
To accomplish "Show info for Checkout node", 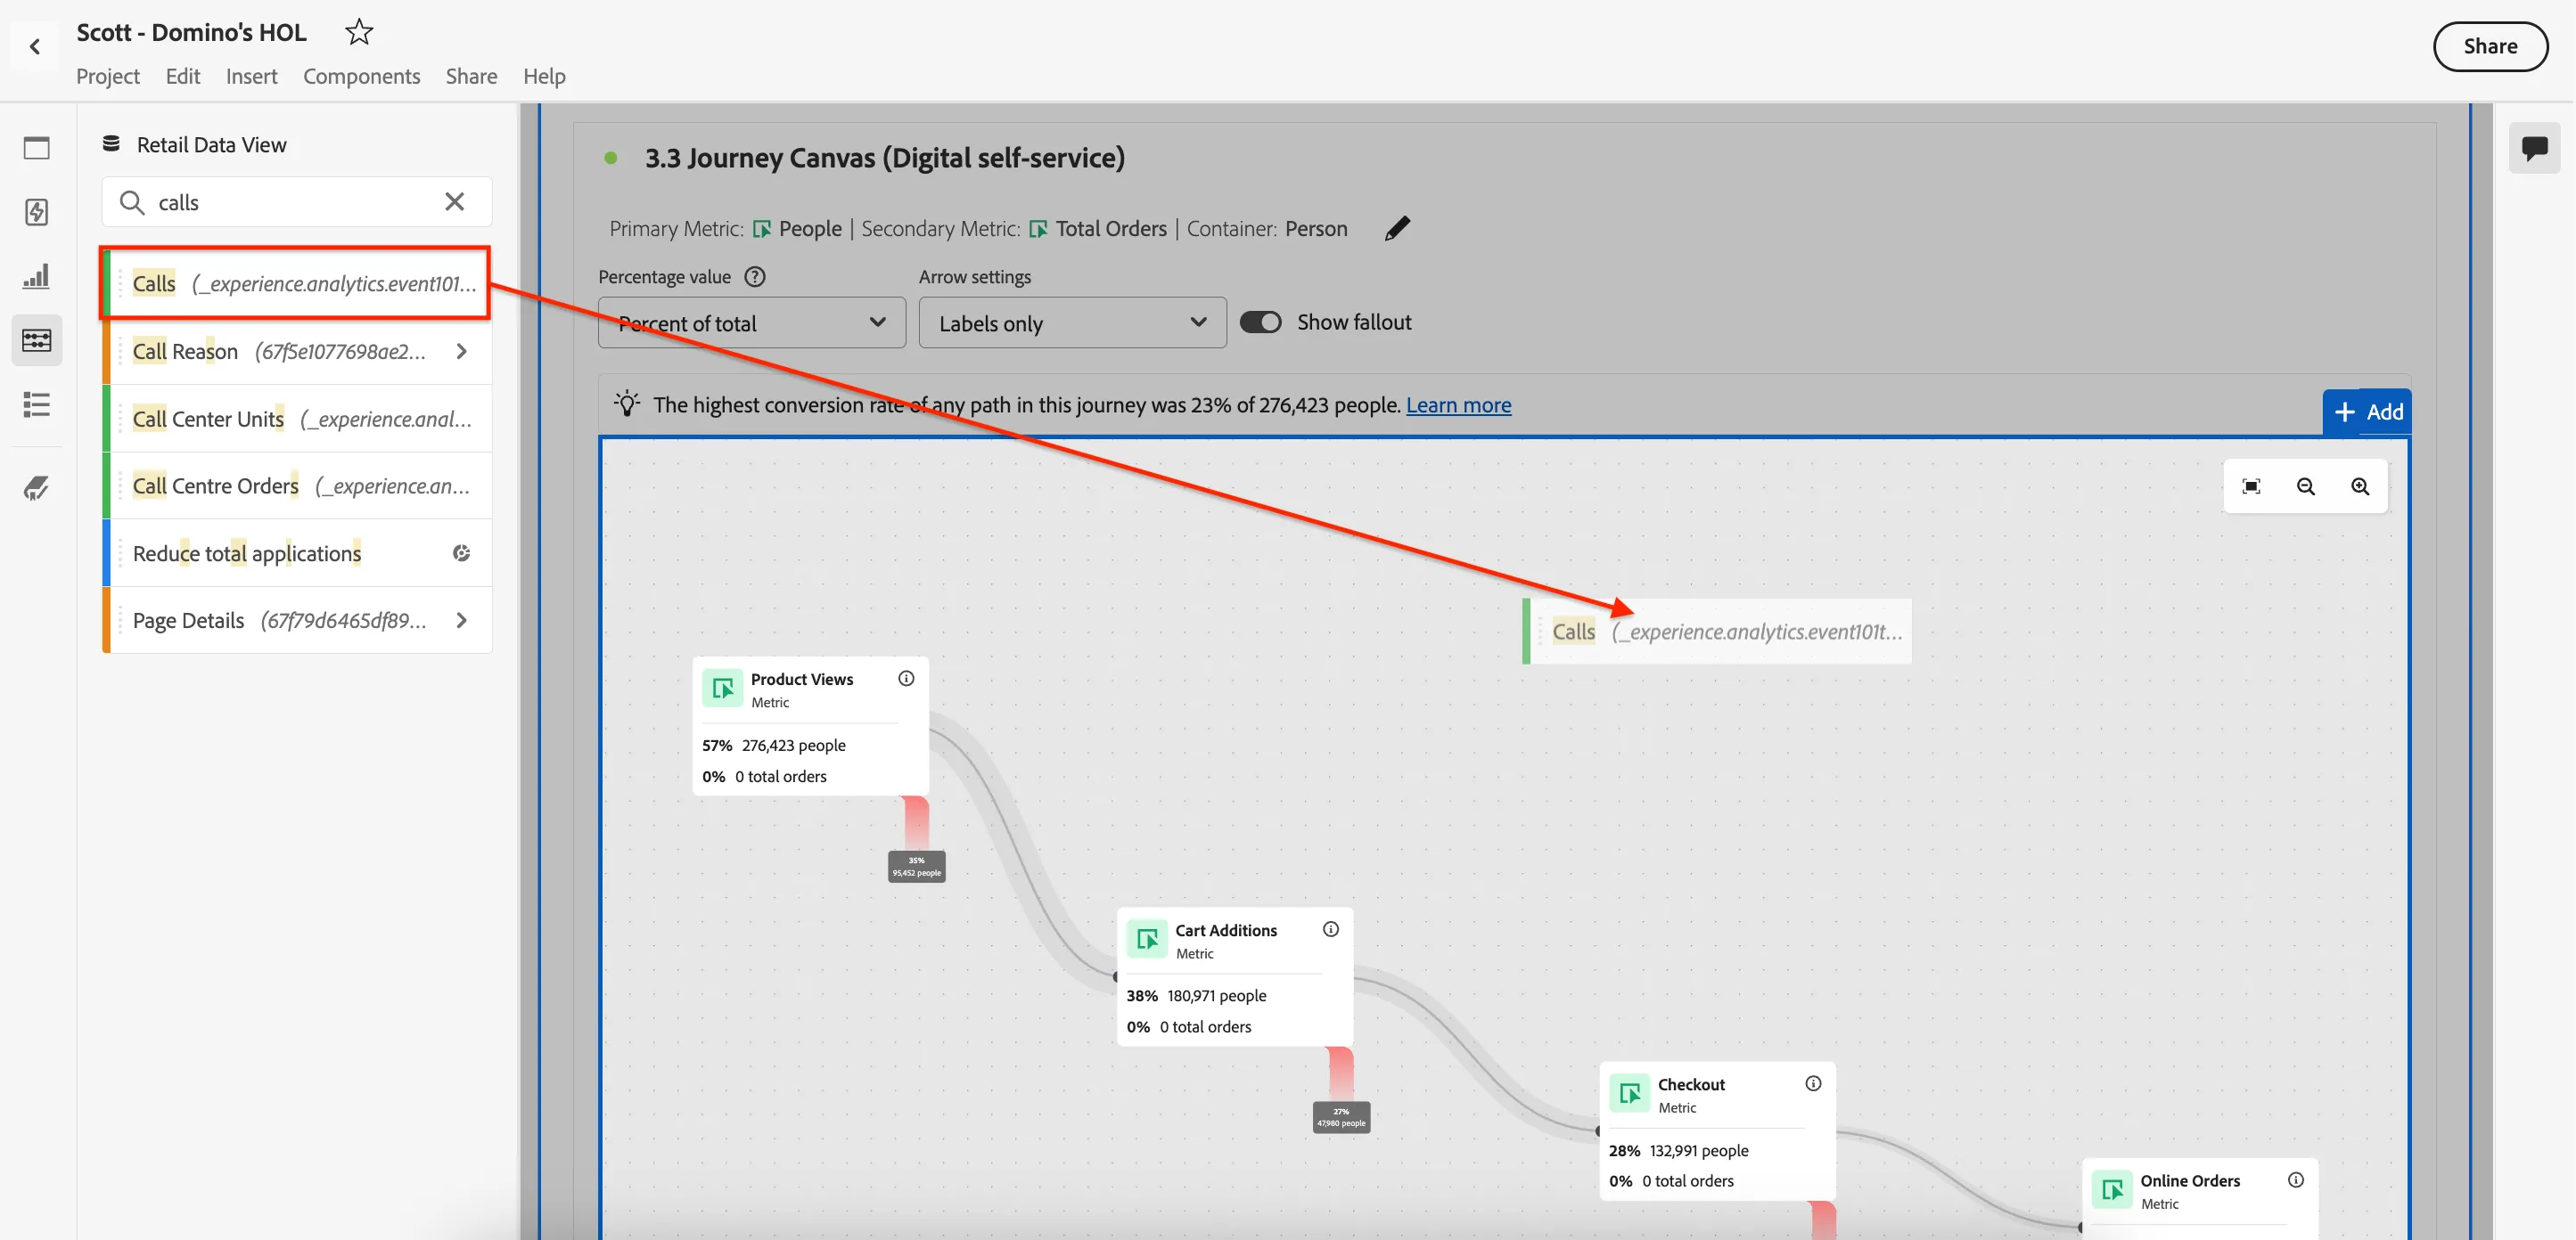I will pos(1813,1083).
